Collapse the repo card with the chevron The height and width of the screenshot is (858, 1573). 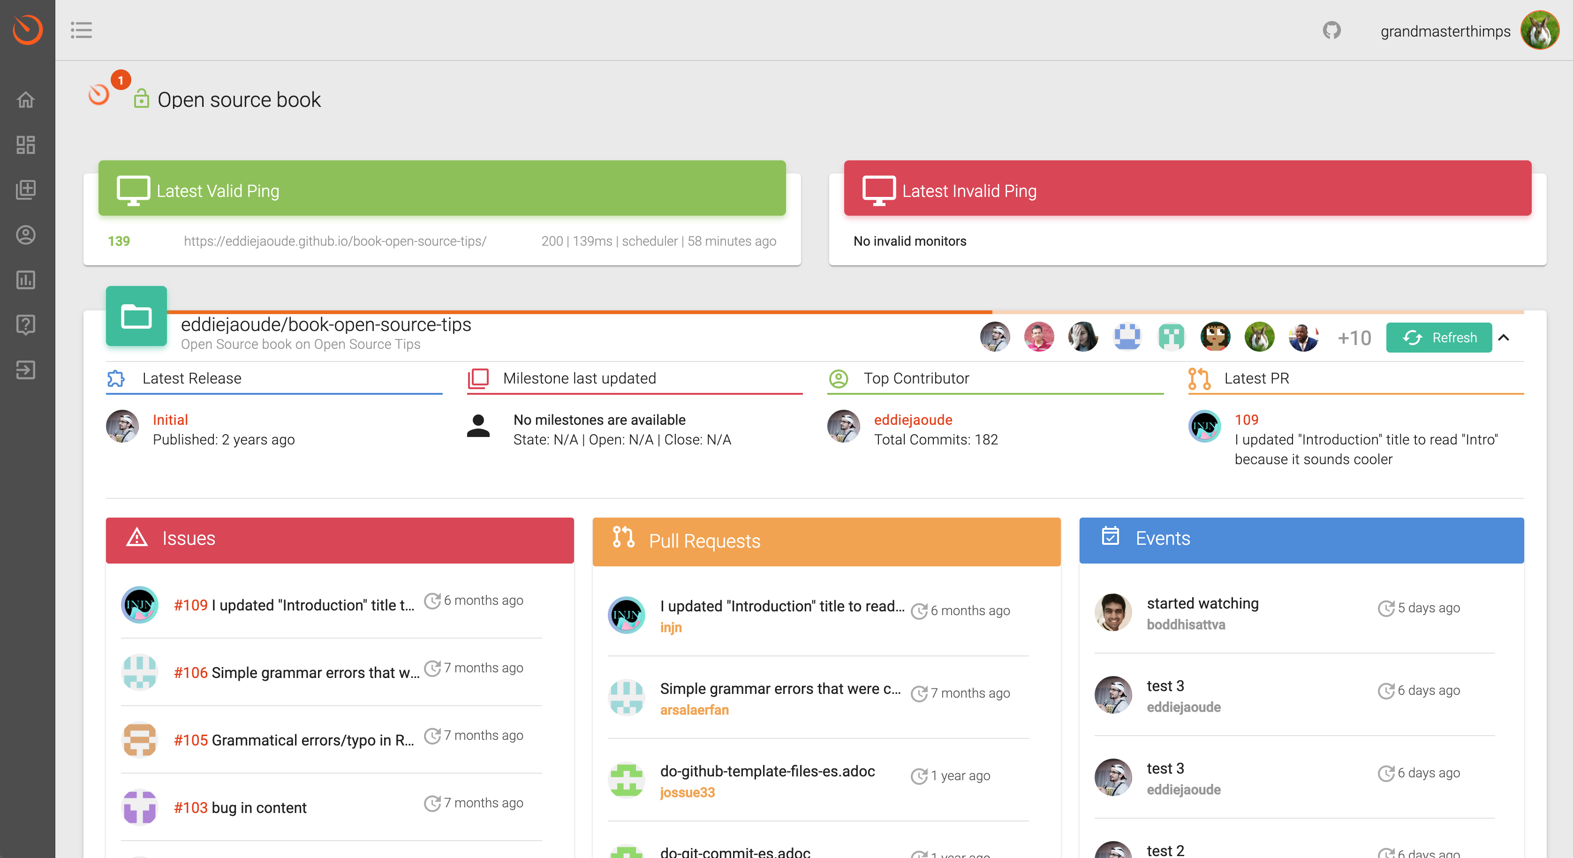click(1504, 338)
